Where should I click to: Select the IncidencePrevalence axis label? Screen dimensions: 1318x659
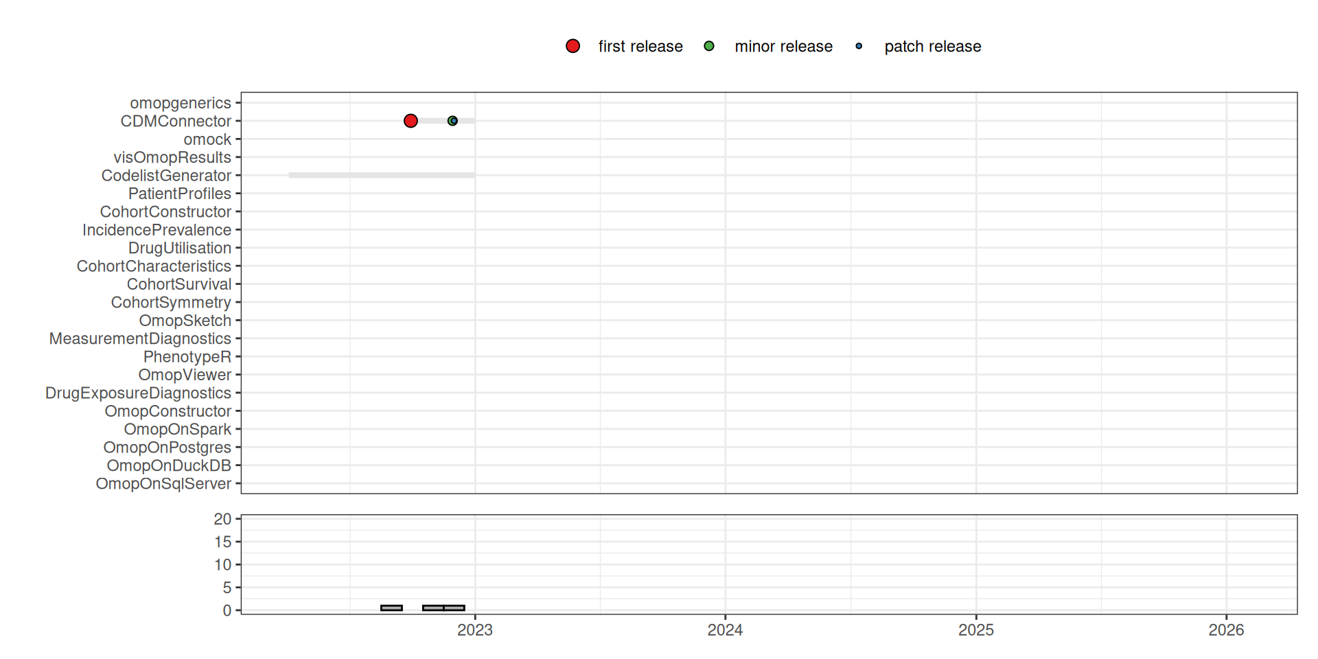point(157,230)
